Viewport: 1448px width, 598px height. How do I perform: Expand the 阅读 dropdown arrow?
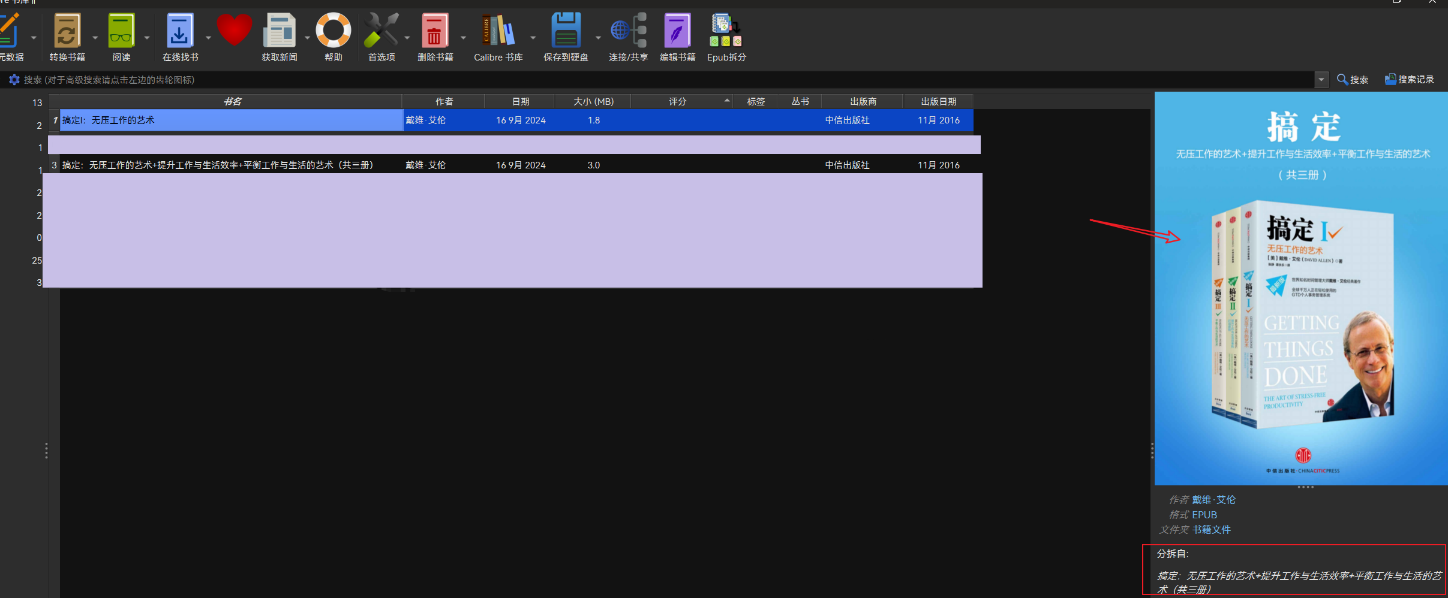(147, 38)
